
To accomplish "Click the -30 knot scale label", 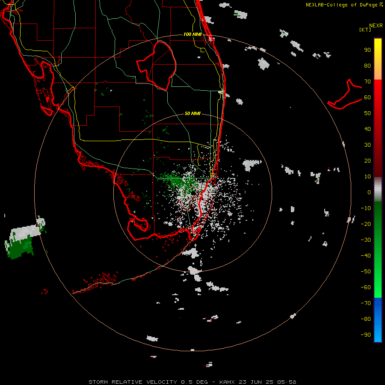I will click(366, 240).
